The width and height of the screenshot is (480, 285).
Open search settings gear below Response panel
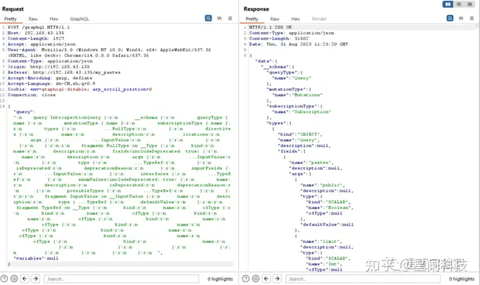255,278
